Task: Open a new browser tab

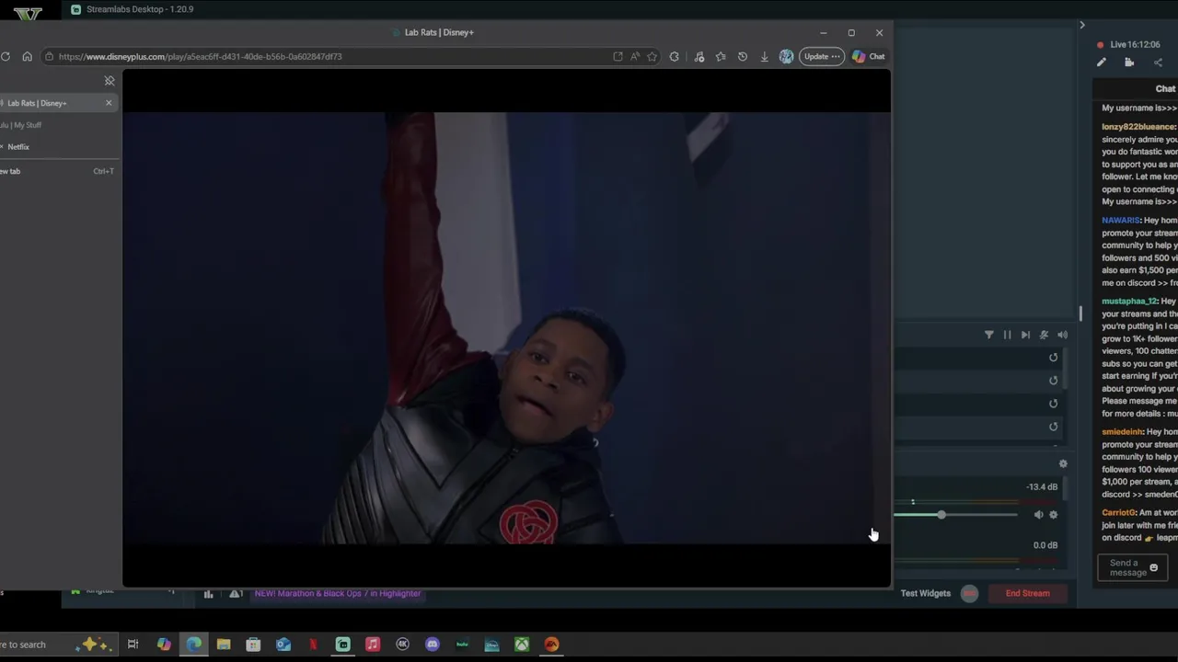Action: [55, 171]
